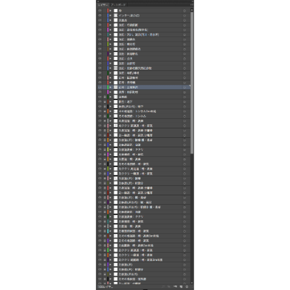Click the Create New Sublayer icon
This screenshot has width=290, height=290.
tap(175, 287)
